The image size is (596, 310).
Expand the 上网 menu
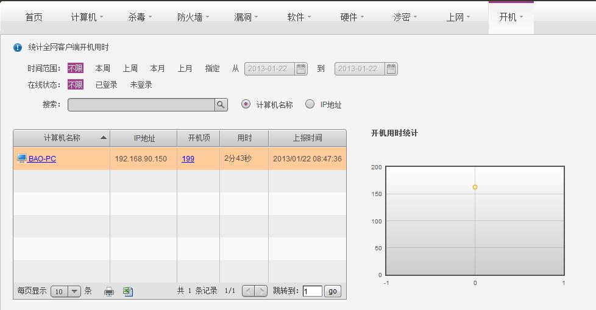(x=458, y=17)
